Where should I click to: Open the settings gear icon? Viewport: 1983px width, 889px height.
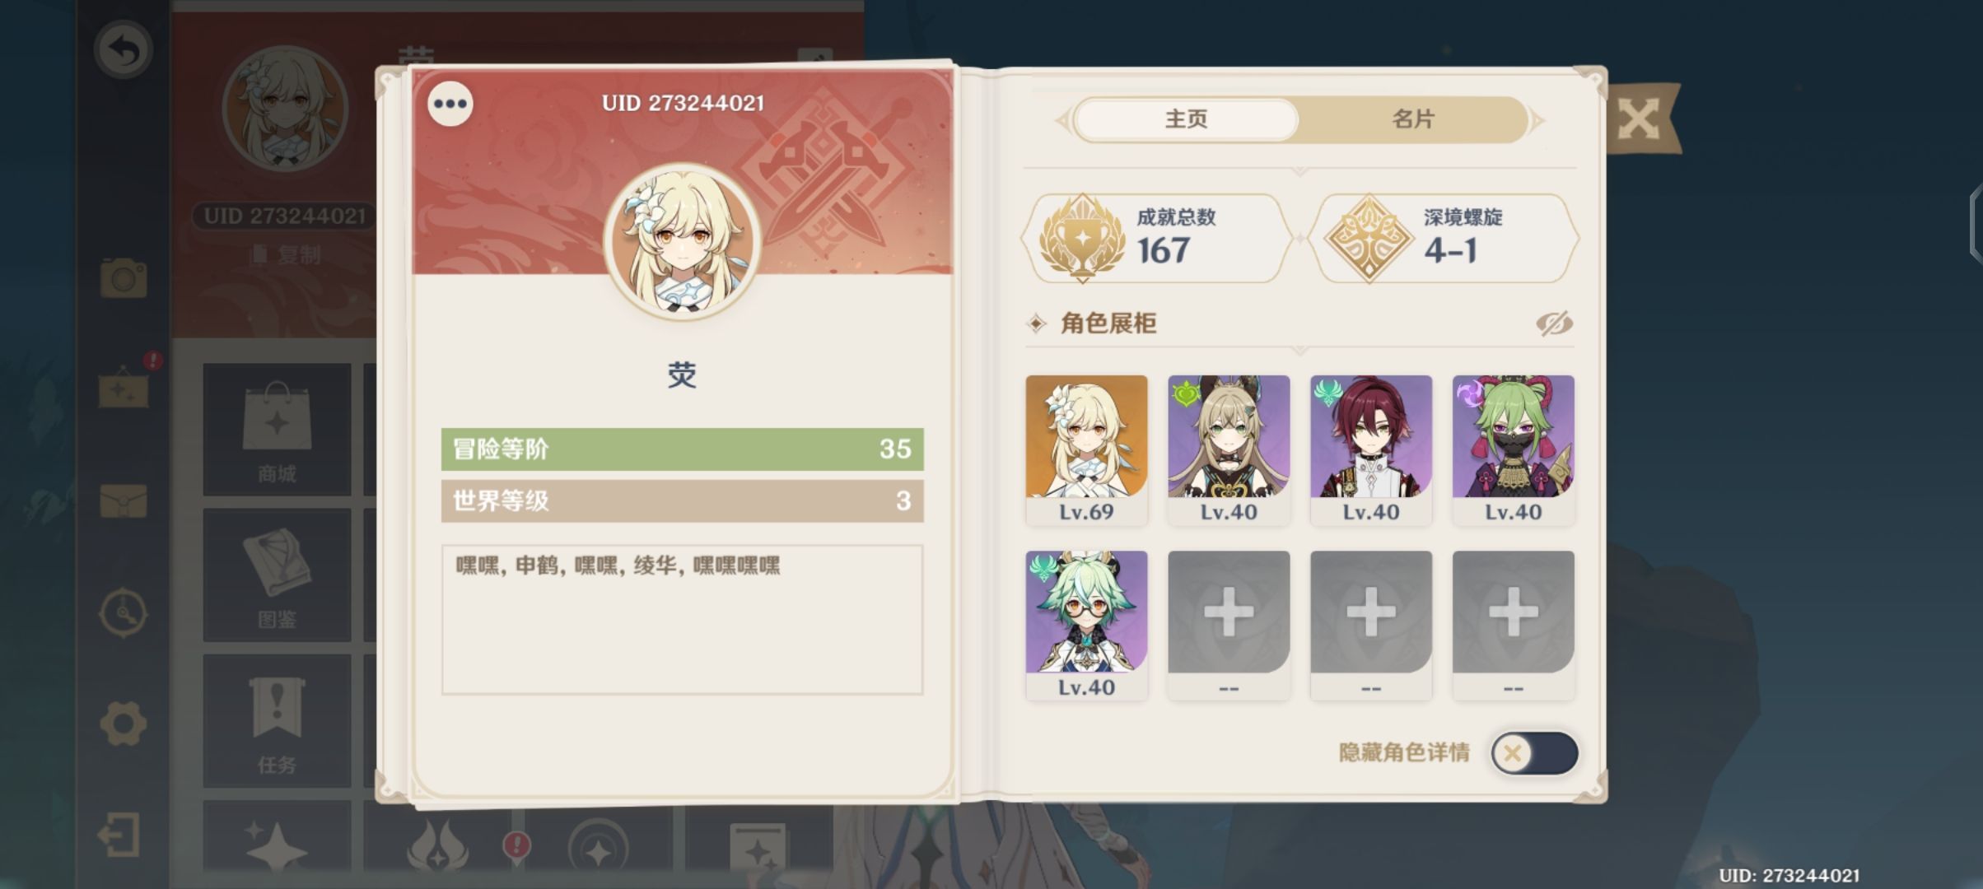[x=124, y=723]
